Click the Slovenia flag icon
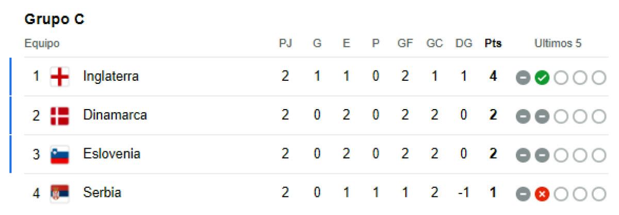 click(60, 155)
